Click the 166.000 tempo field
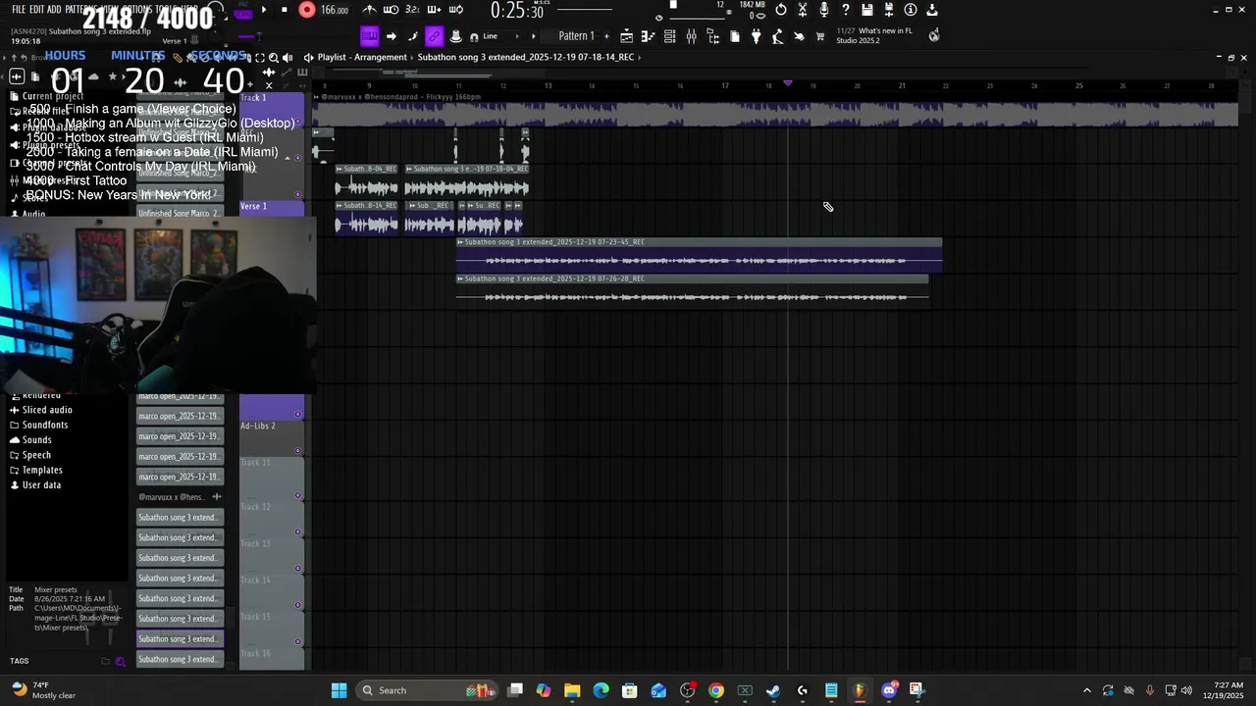 (x=335, y=10)
